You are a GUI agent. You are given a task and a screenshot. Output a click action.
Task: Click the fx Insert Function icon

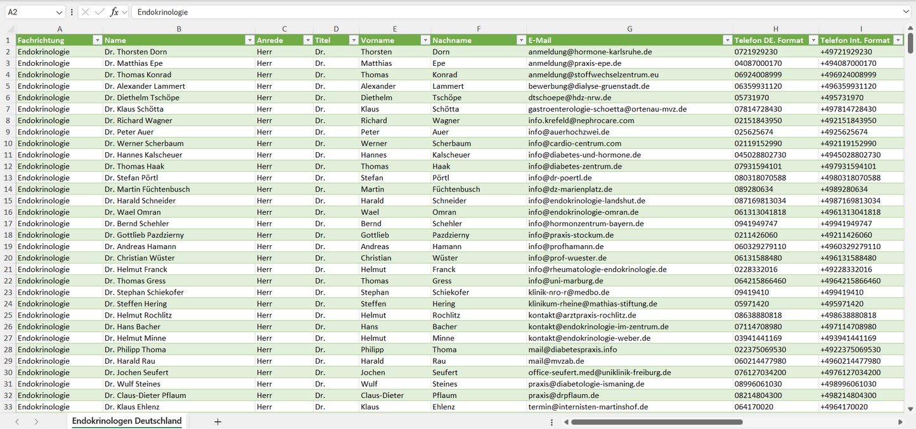coord(114,12)
